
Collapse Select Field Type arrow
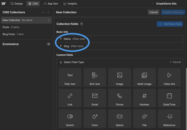point(61,62)
